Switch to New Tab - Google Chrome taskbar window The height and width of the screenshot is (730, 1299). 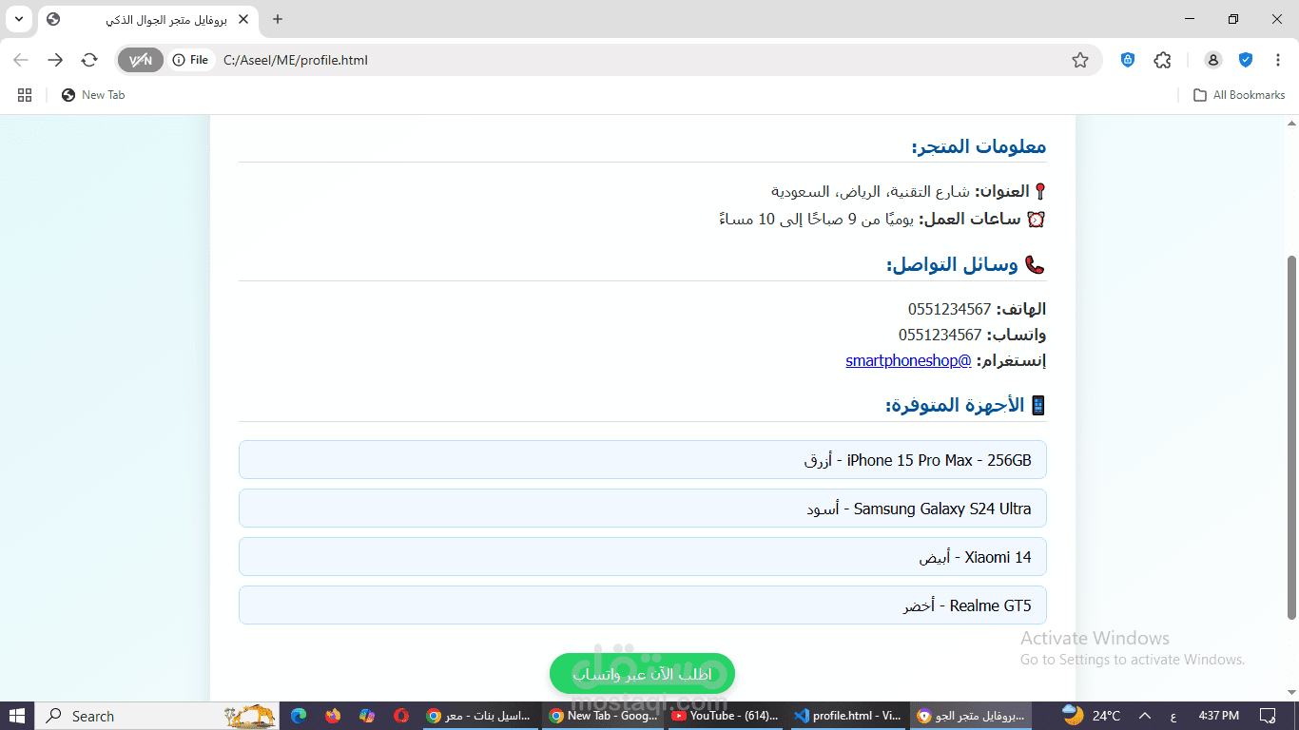[604, 716]
